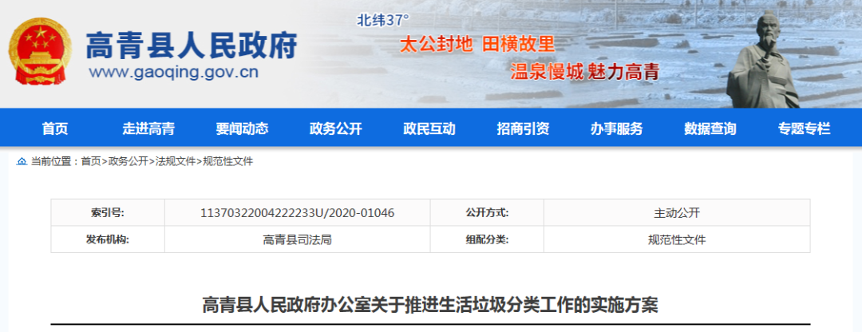Select index number 11370322004222233U/2020-01046
Viewport: 862px width, 332px height.
click(x=298, y=213)
